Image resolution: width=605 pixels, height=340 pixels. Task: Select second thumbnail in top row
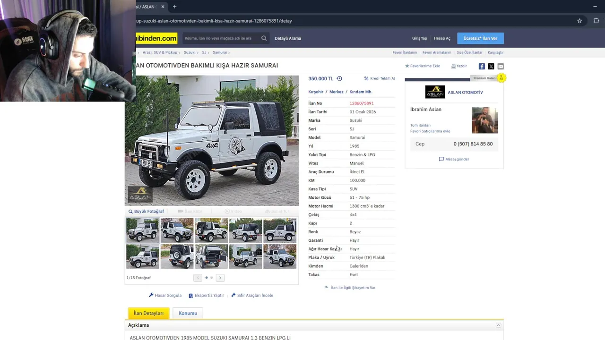pyautogui.click(x=177, y=230)
